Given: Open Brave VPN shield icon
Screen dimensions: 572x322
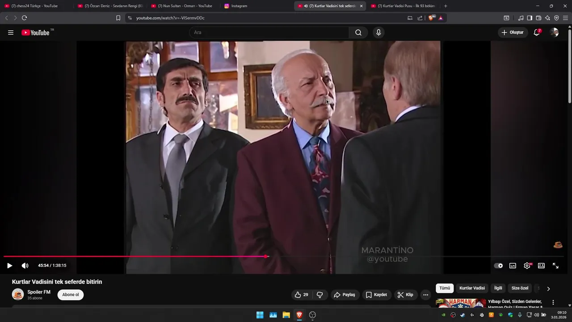Looking at the screenshot, I should coord(556,18).
